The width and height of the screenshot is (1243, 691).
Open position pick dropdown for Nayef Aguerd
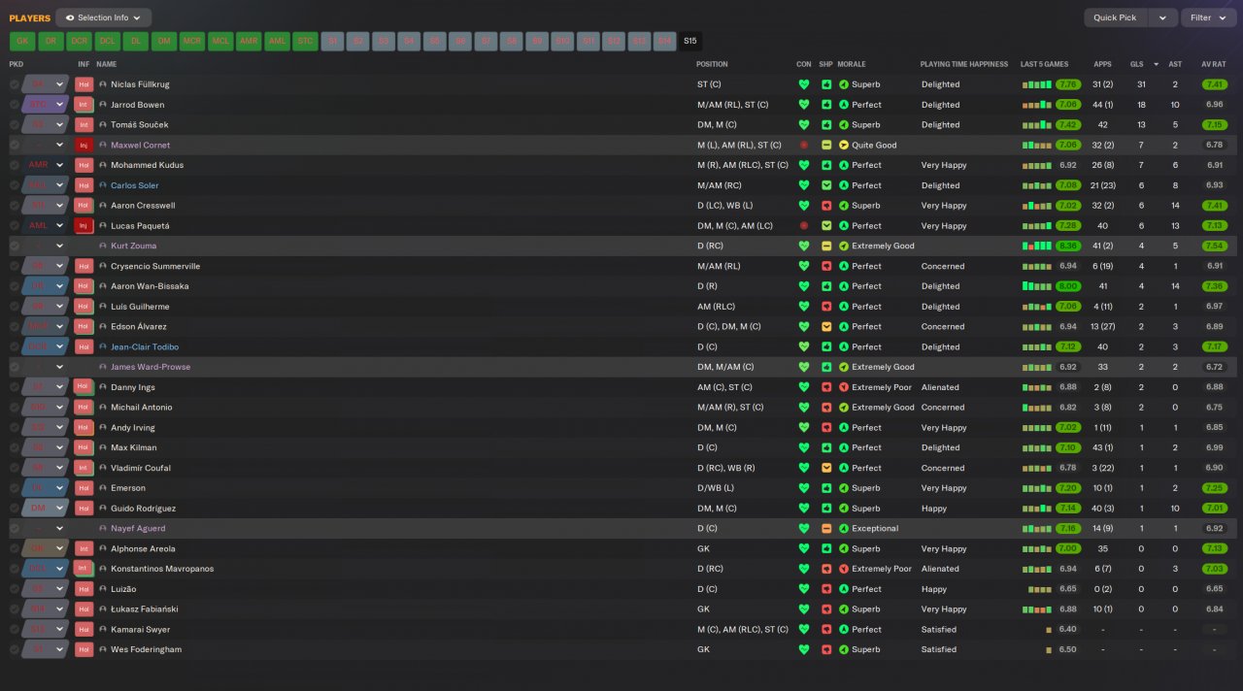[x=59, y=529]
